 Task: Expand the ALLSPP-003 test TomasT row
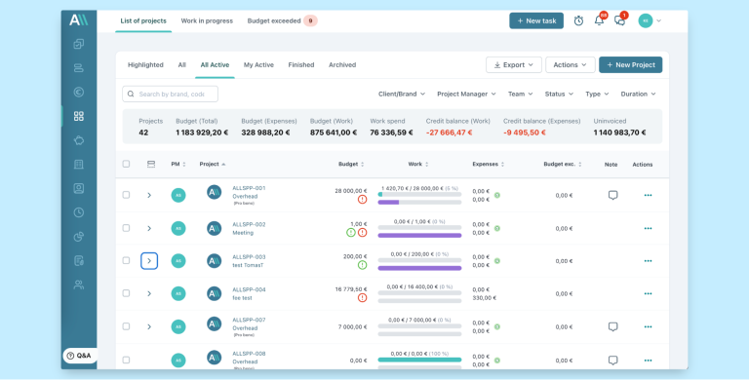pyautogui.click(x=149, y=261)
